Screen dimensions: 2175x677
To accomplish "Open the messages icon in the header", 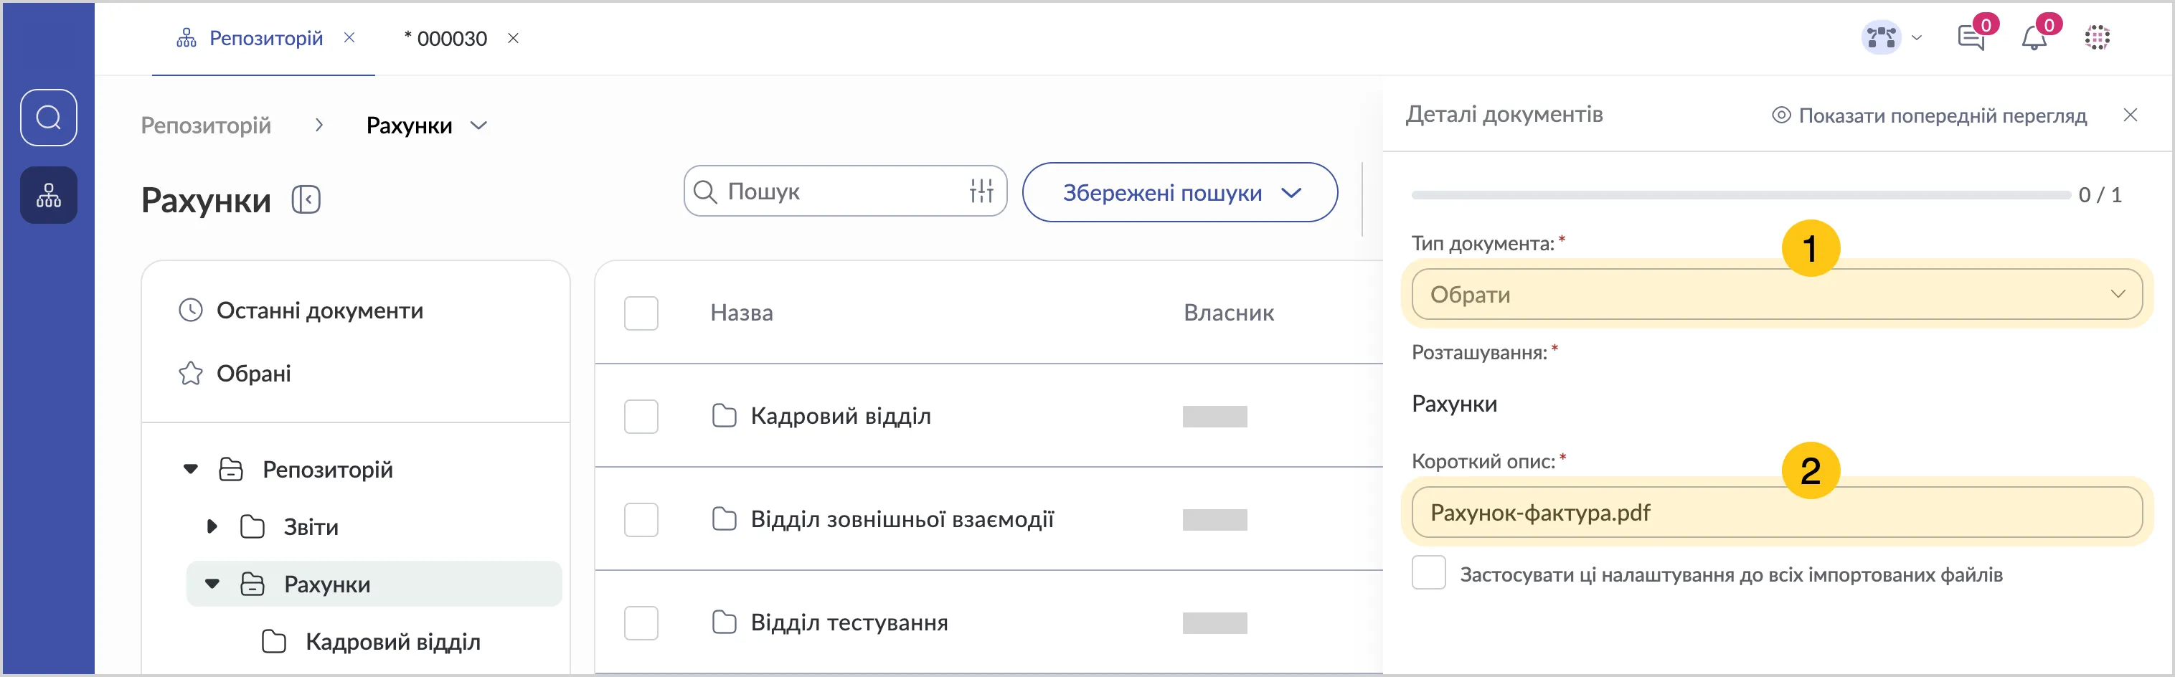I will pyautogui.click(x=1971, y=38).
